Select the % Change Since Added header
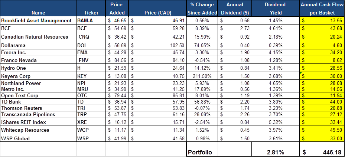The width and height of the screenshot is (345, 157). click(202, 9)
